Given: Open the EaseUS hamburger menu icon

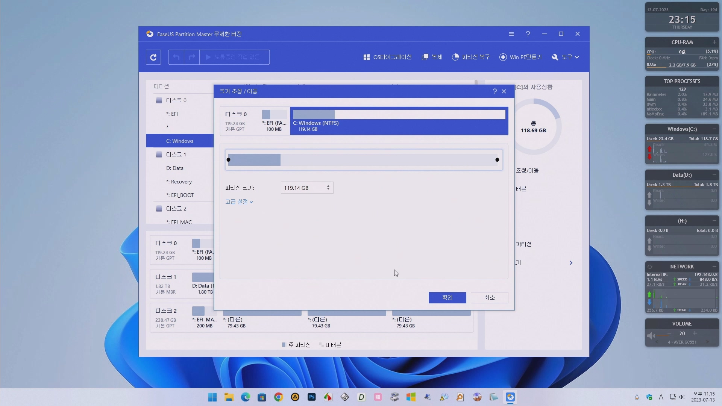Looking at the screenshot, I should [511, 34].
